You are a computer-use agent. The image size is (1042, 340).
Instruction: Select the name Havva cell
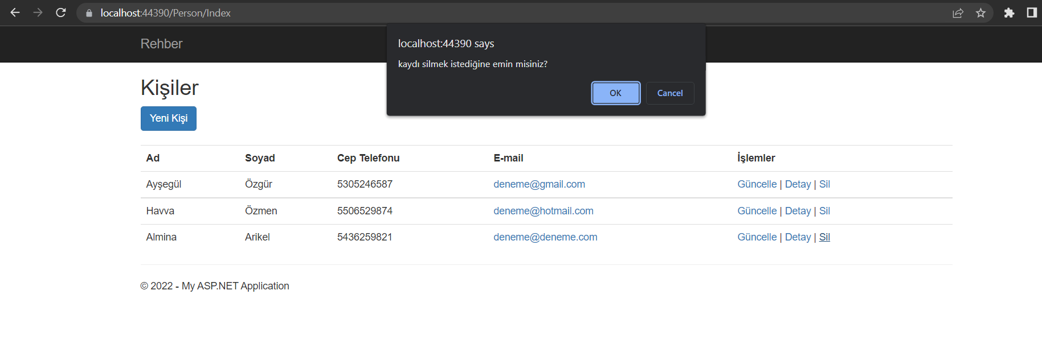click(x=160, y=211)
